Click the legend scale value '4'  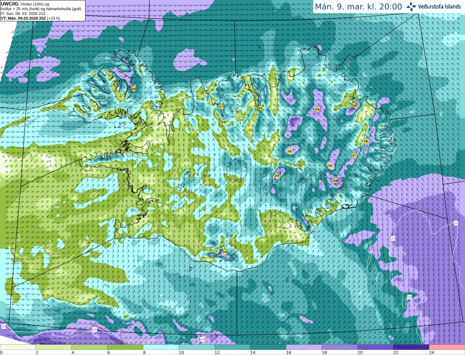pyautogui.click(x=73, y=352)
